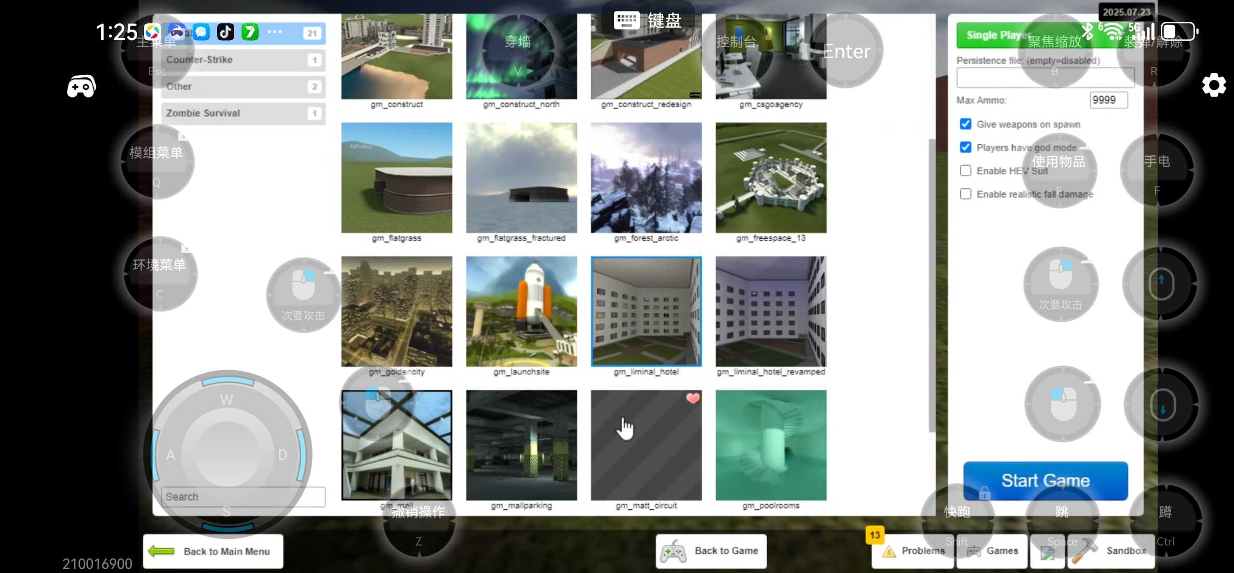Select the gm_goldencity map thumbnail
The width and height of the screenshot is (1234, 573).
397,311
